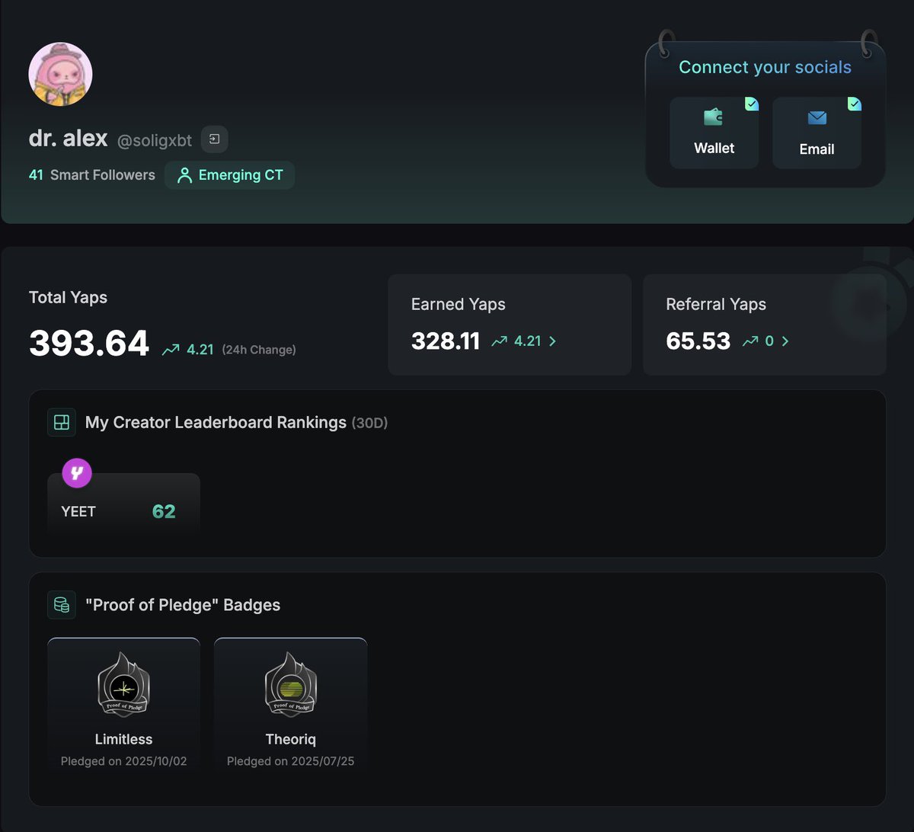Click the grid icon beside Creator Leaderboard Rankings
The width and height of the screenshot is (914, 832).
pos(62,422)
